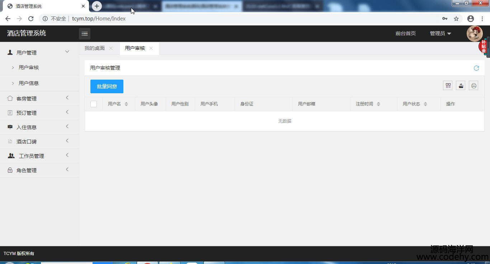Viewport: 490px width, 264px height.
Task: Switch to the 我的桌面 tab
Action: click(x=95, y=48)
